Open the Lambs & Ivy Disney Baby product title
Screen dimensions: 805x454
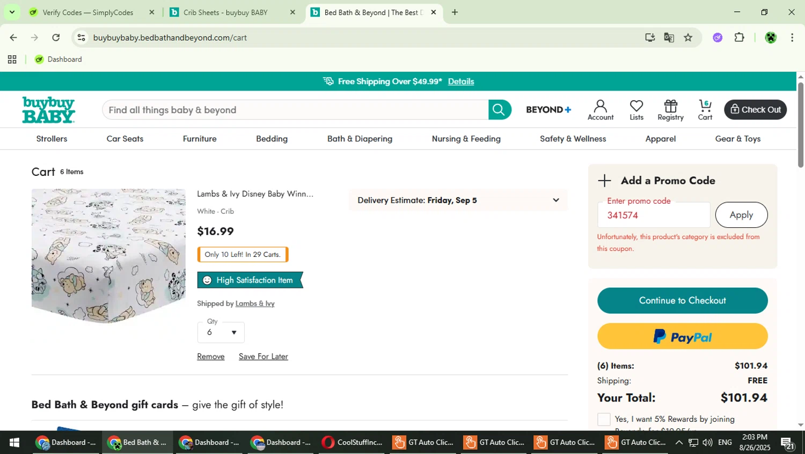click(x=255, y=194)
